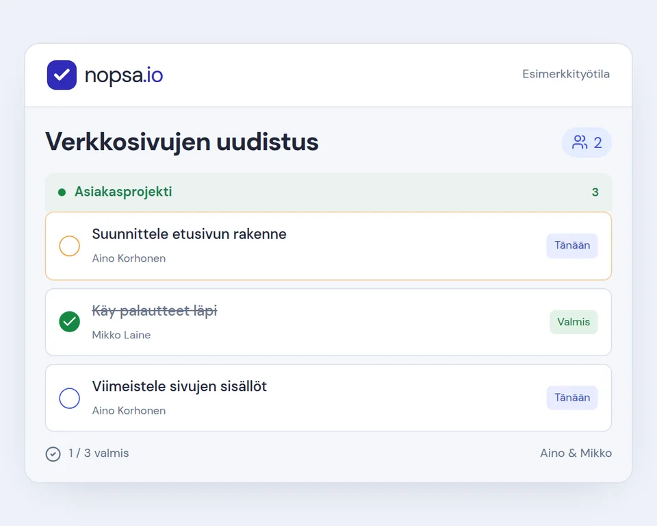
Task: Click the Tänään badge on Viimeistele sivujen sisällöt
Action: point(572,398)
